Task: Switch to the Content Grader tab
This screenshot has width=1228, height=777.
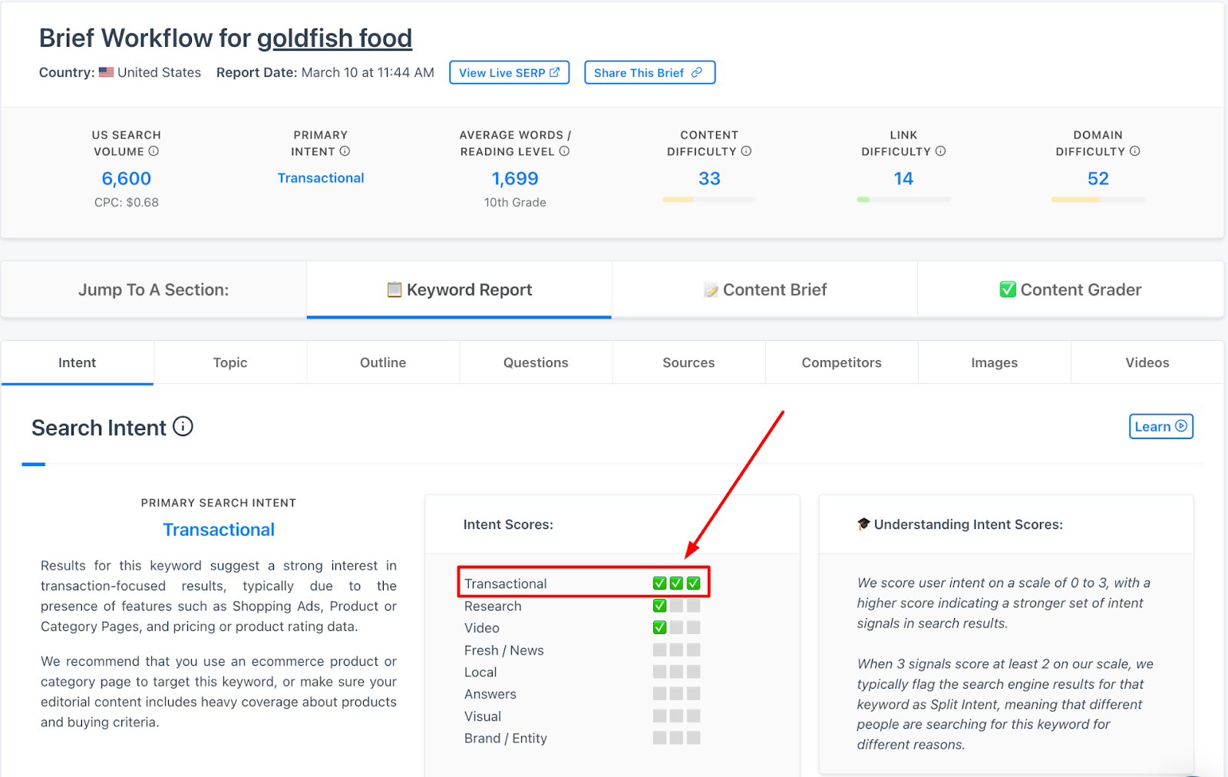Action: tap(1070, 289)
